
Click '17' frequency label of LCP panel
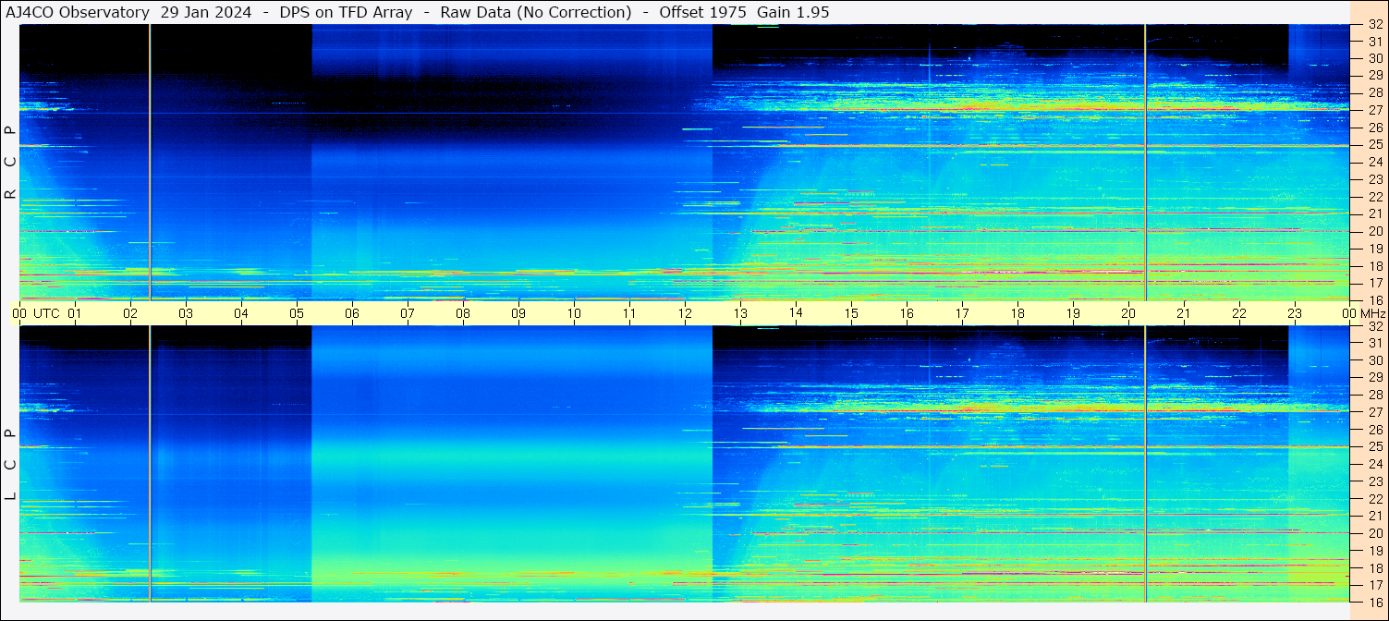point(1375,585)
